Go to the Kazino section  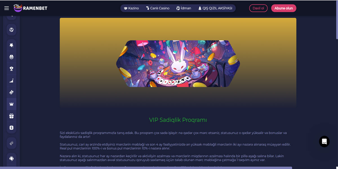point(131,8)
